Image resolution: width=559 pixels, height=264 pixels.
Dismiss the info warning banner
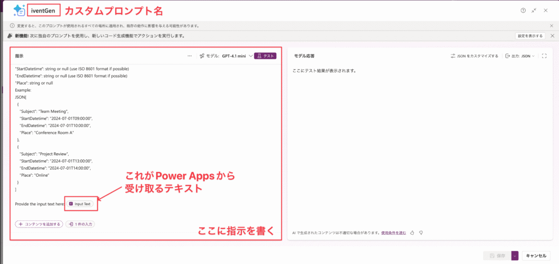click(x=552, y=26)
